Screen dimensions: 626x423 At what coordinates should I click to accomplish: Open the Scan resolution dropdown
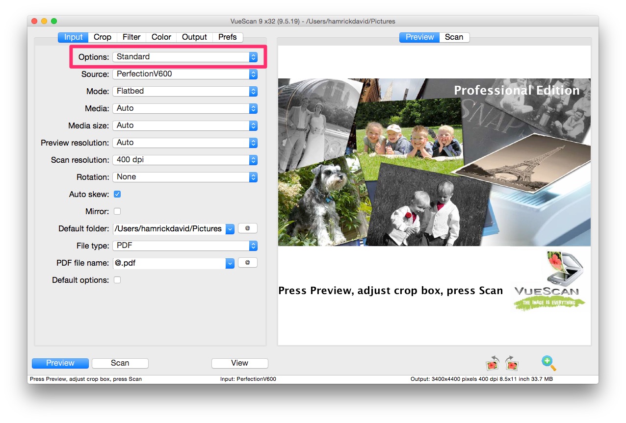(185, 160)
